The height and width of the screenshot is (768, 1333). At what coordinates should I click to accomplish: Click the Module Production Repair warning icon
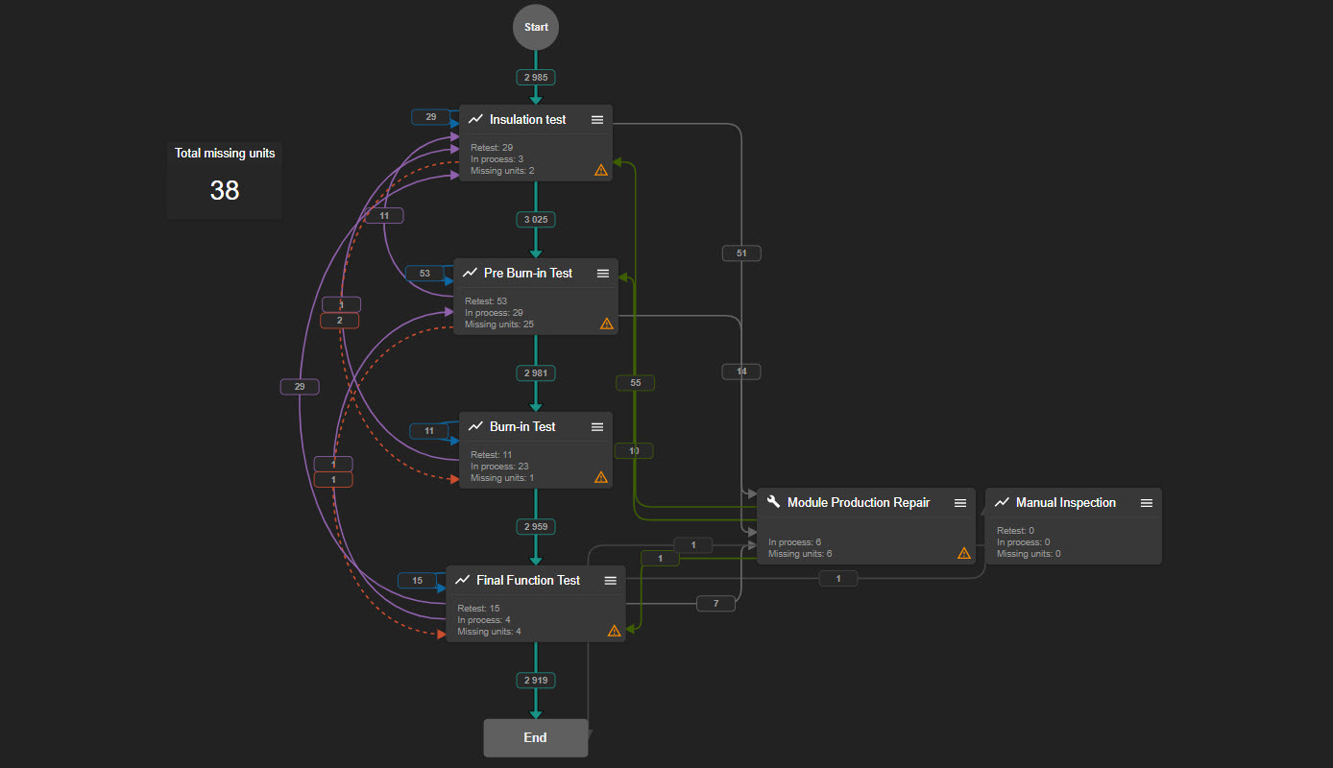(964, 553)
